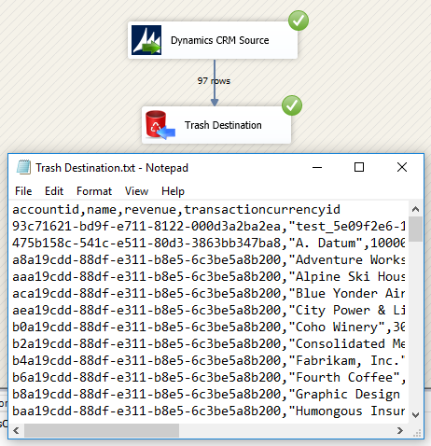The image size is (431, 446).
Task: Click the "Fabrikam, Inc." row
Action: (x=209, y=360)
